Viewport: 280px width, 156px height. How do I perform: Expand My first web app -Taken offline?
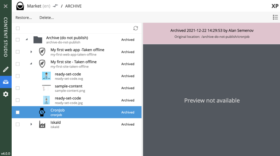pos(31,52)
